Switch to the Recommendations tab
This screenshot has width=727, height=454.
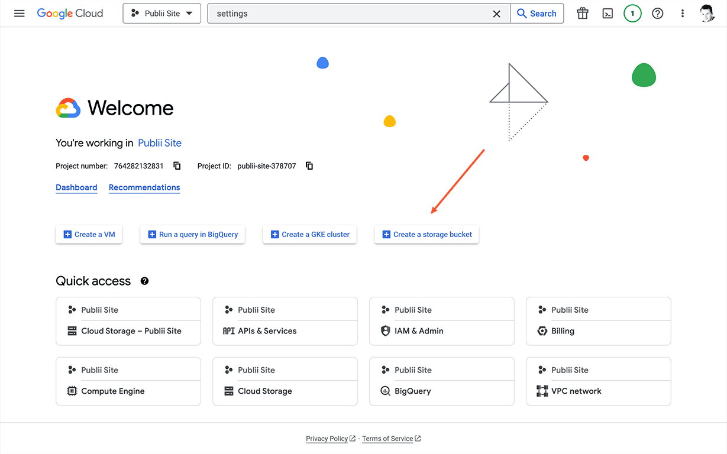144,187
